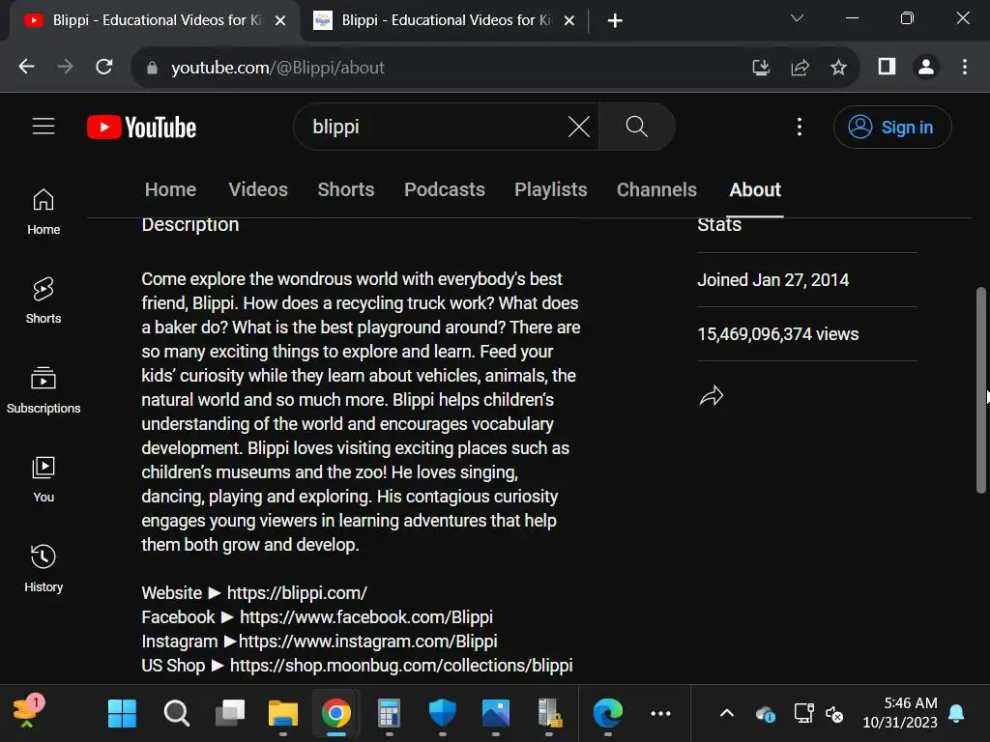Viewport: 990px width, 742px height.
Task: Switch to the channel Shorts tab
Action: [346, 190]
